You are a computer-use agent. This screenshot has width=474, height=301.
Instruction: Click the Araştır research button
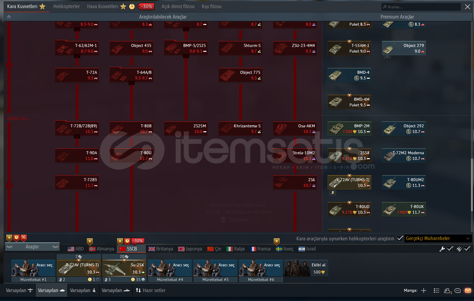pos(32,247)
